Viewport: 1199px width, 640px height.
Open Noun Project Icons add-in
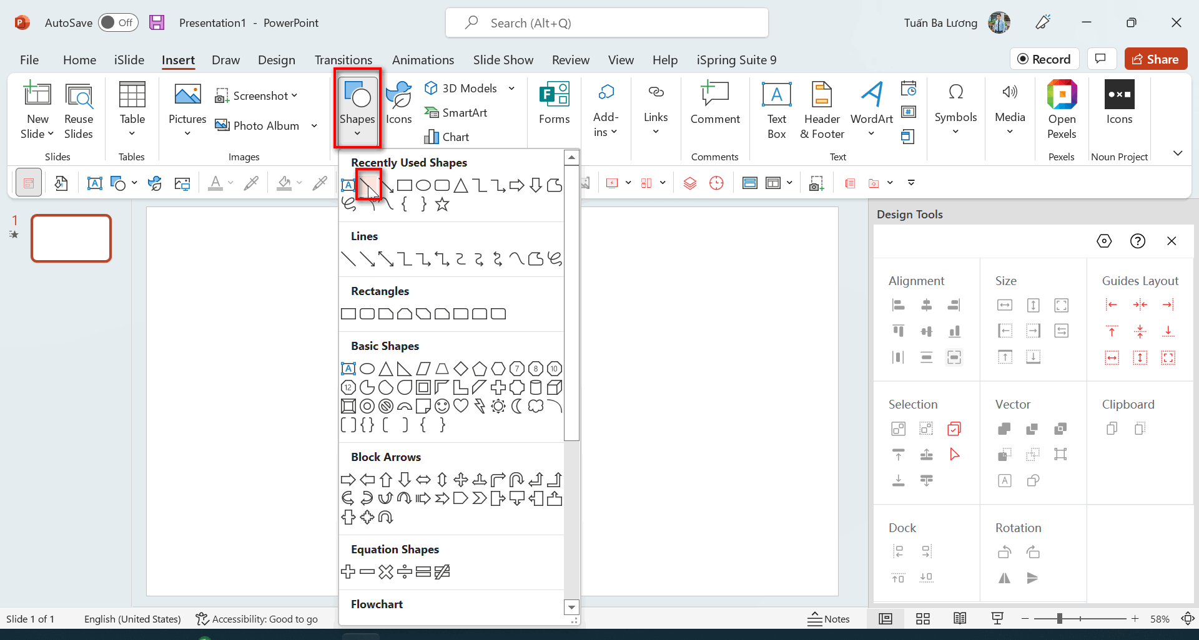click(x=1119, y=103)
